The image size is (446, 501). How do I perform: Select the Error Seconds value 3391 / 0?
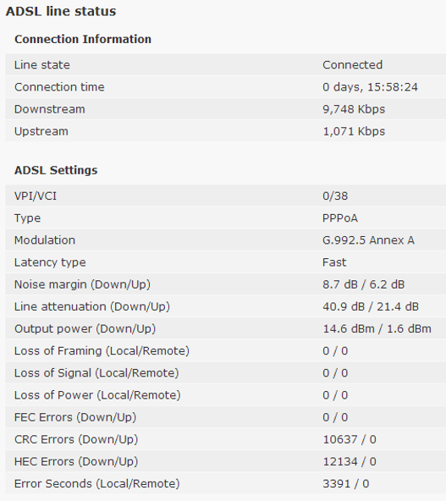[x=346, y=484]
